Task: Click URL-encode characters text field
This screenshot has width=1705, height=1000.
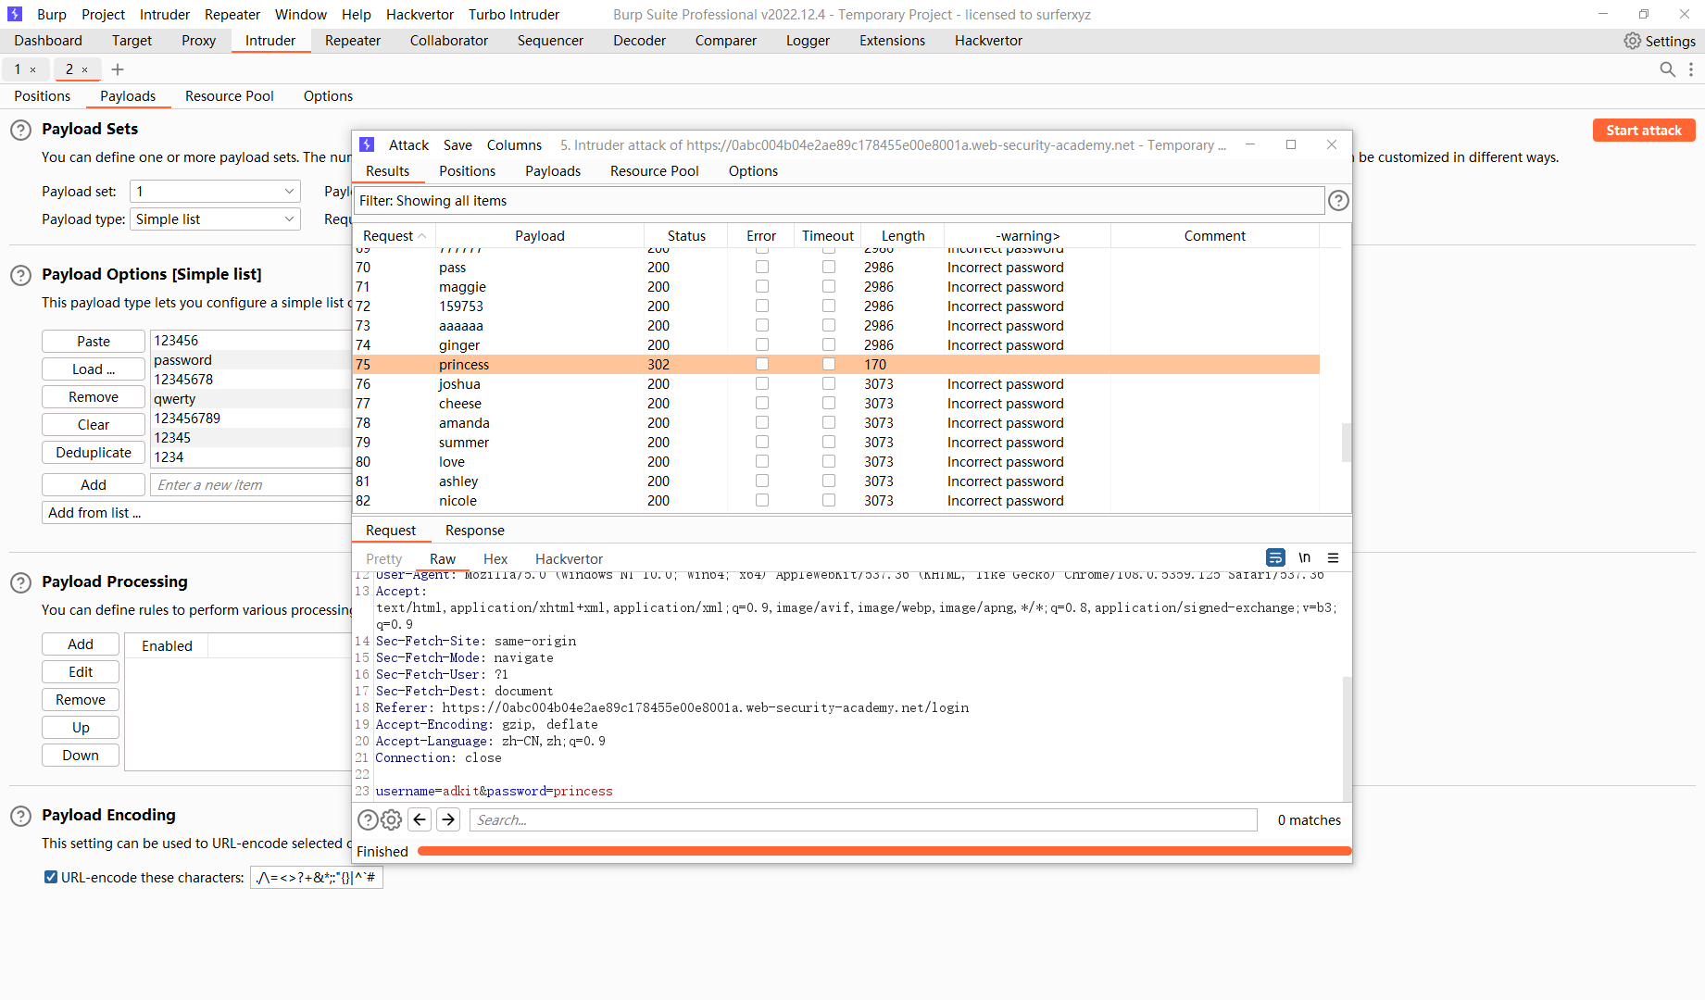Action: click(x=316, y=878)
